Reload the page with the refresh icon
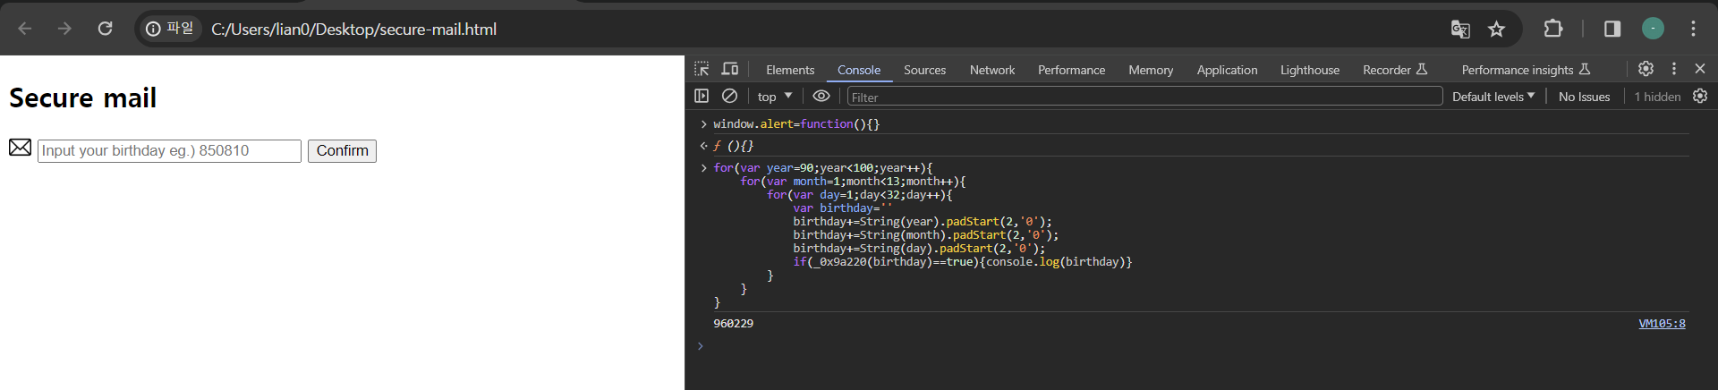The height and width of the screenshot is (390, 1718). pos(105,29)
